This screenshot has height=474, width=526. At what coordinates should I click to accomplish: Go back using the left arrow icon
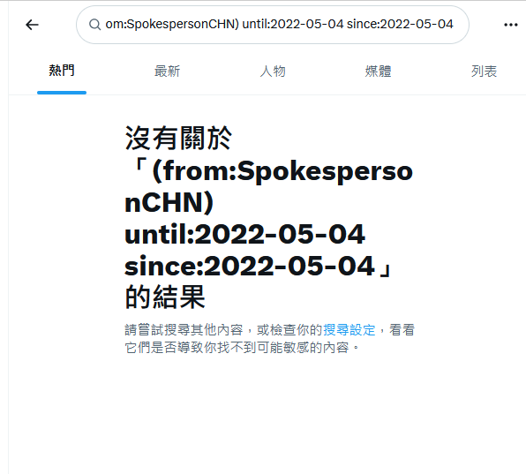pyautogui.click(x=32, y=25)
